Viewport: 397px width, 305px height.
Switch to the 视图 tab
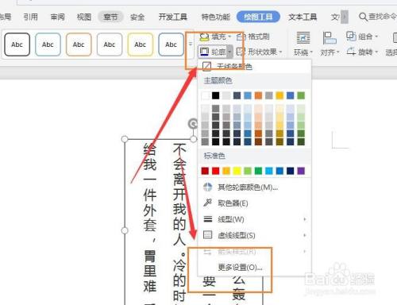84,17
